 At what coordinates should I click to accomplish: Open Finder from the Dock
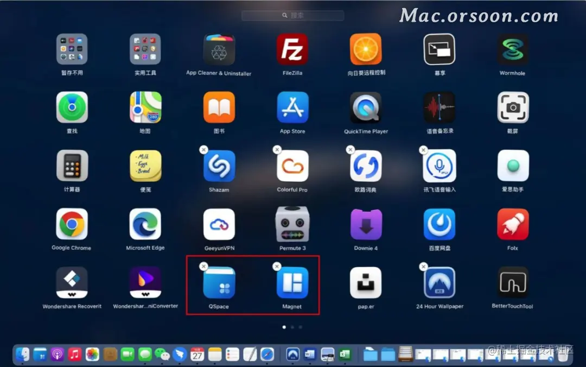pos(22,354)
